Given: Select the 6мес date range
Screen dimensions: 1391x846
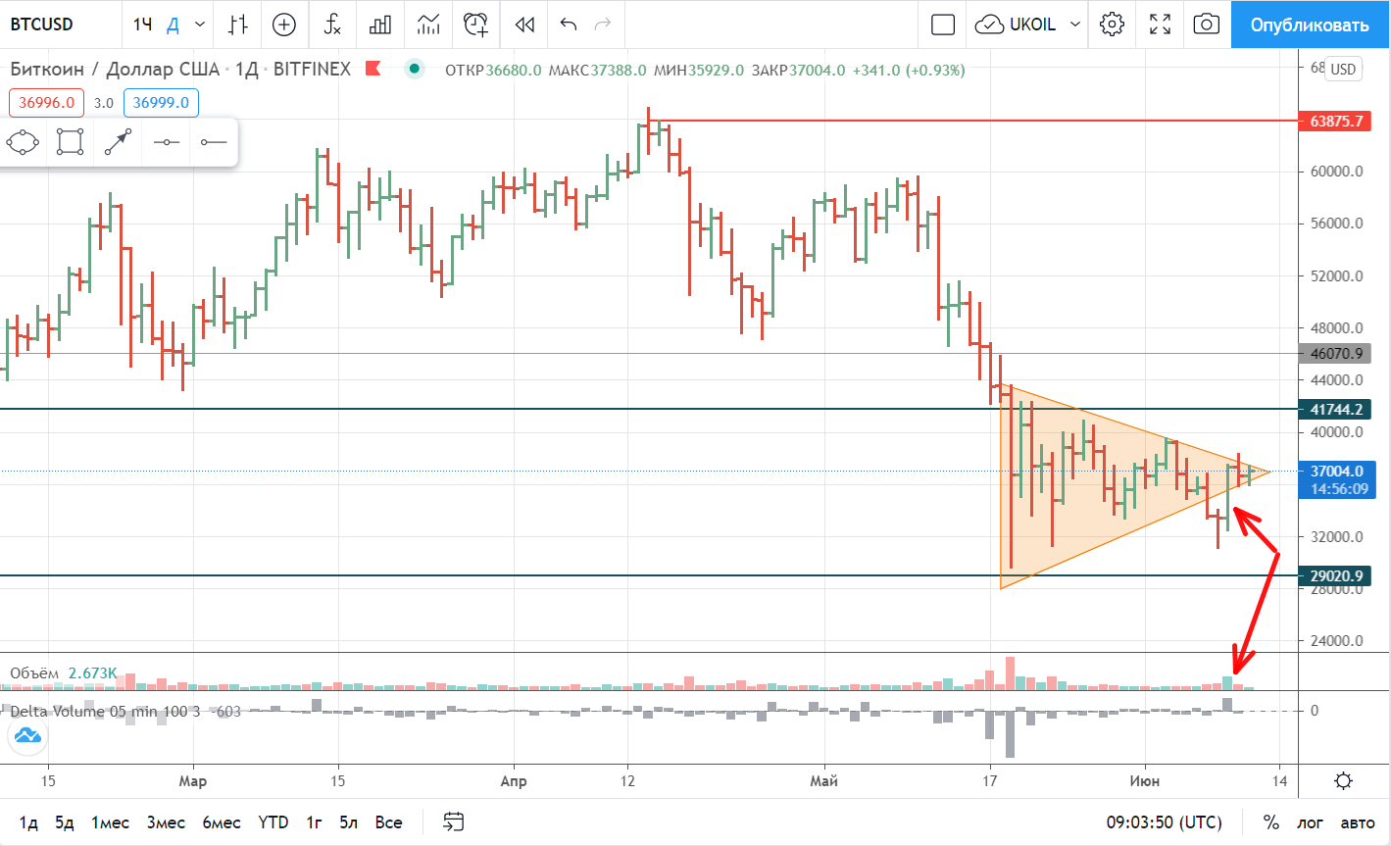Looking at the screenshot, I should click(x=222, y=822).
